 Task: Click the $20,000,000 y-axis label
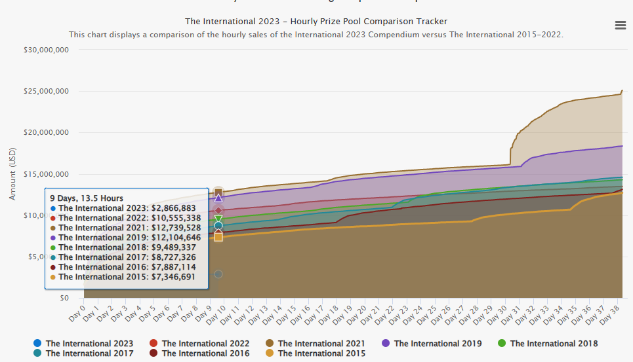46,132
